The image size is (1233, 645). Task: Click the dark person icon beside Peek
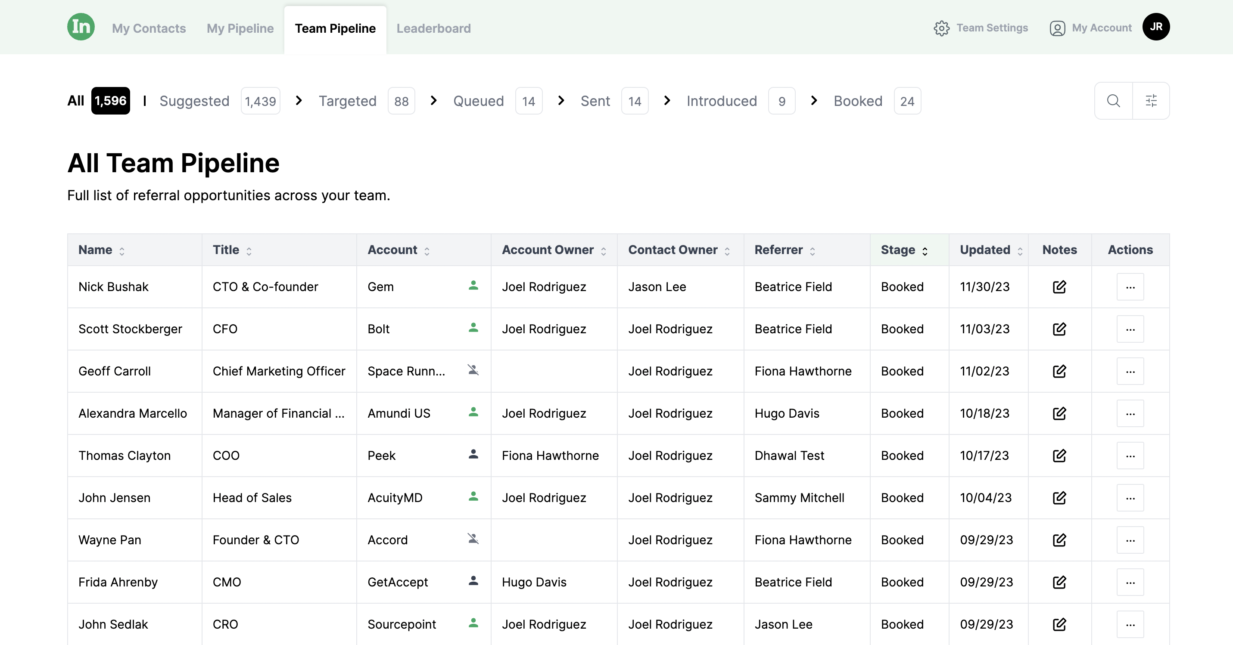coord(473,455)
